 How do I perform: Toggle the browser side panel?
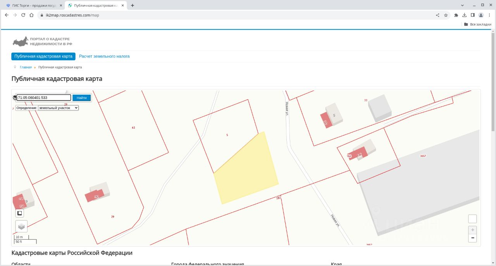click(472, 15)
